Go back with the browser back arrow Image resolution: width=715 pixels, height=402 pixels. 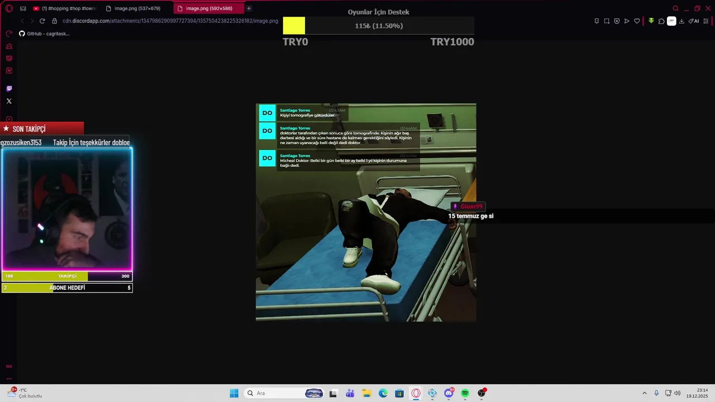pyautogui.click(x=22, y=21)
